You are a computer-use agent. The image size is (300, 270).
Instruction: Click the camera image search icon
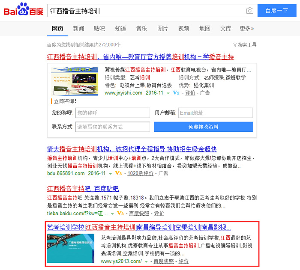pos(249,11)
